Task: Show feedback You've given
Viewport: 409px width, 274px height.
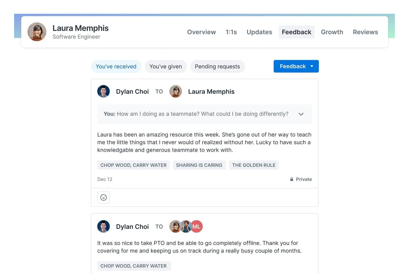Action: (166, 67)
